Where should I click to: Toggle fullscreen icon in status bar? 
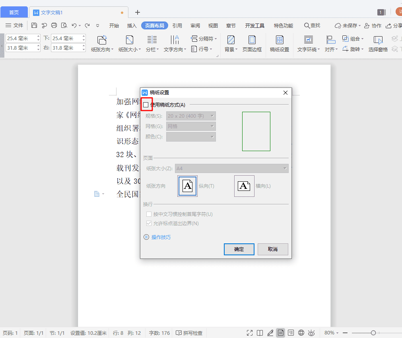click(x=249, y=333)
